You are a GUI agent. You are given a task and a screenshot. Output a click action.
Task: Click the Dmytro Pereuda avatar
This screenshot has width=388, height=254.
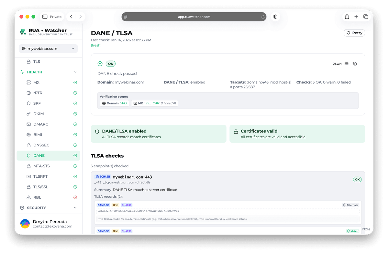pyautogui.click(x=25, y=224)
